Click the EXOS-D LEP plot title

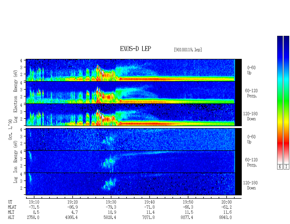pos(136,49)
